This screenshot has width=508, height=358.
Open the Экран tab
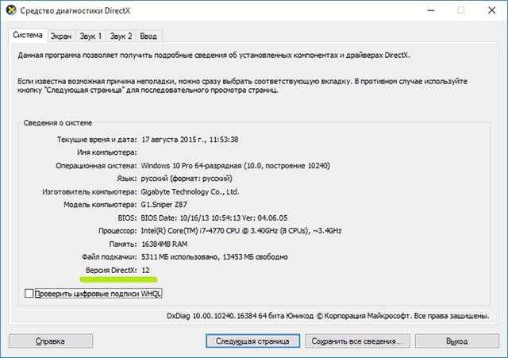[61, 37]
